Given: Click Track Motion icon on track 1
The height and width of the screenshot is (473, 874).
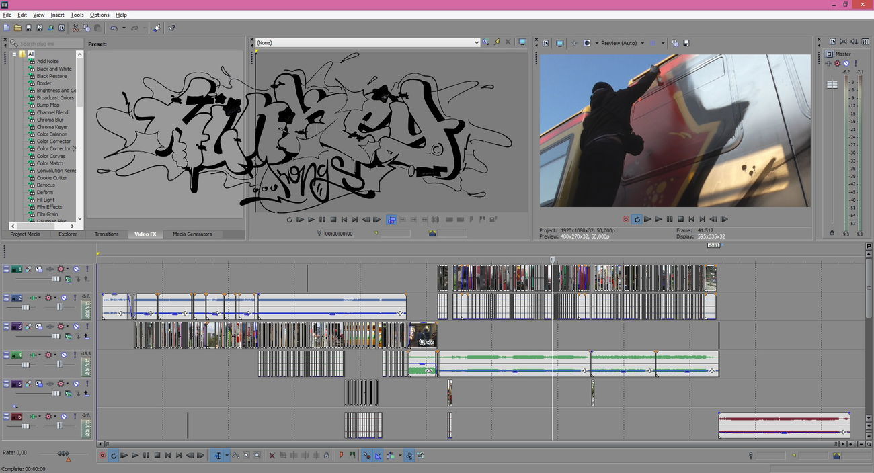Looking at the screenshot, I should click(39, 269).
